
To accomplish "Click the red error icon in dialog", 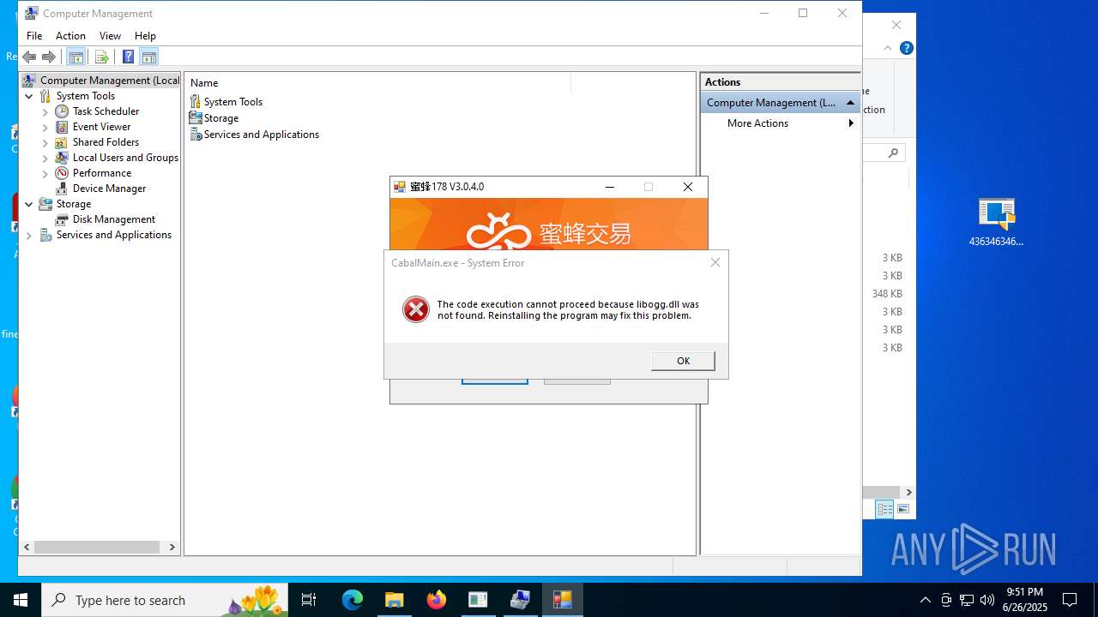I will coord(416,309).
